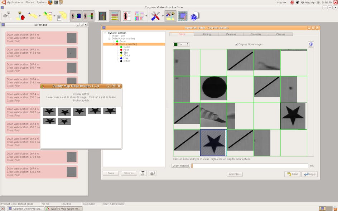Click the blue info icon in Rules panel
Screen dimensions: 338x211
click(310, 44)
